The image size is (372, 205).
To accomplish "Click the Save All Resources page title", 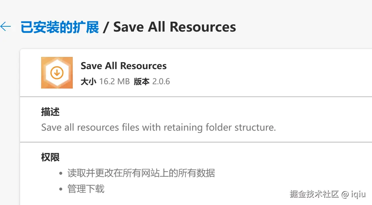I will [174, 27].
